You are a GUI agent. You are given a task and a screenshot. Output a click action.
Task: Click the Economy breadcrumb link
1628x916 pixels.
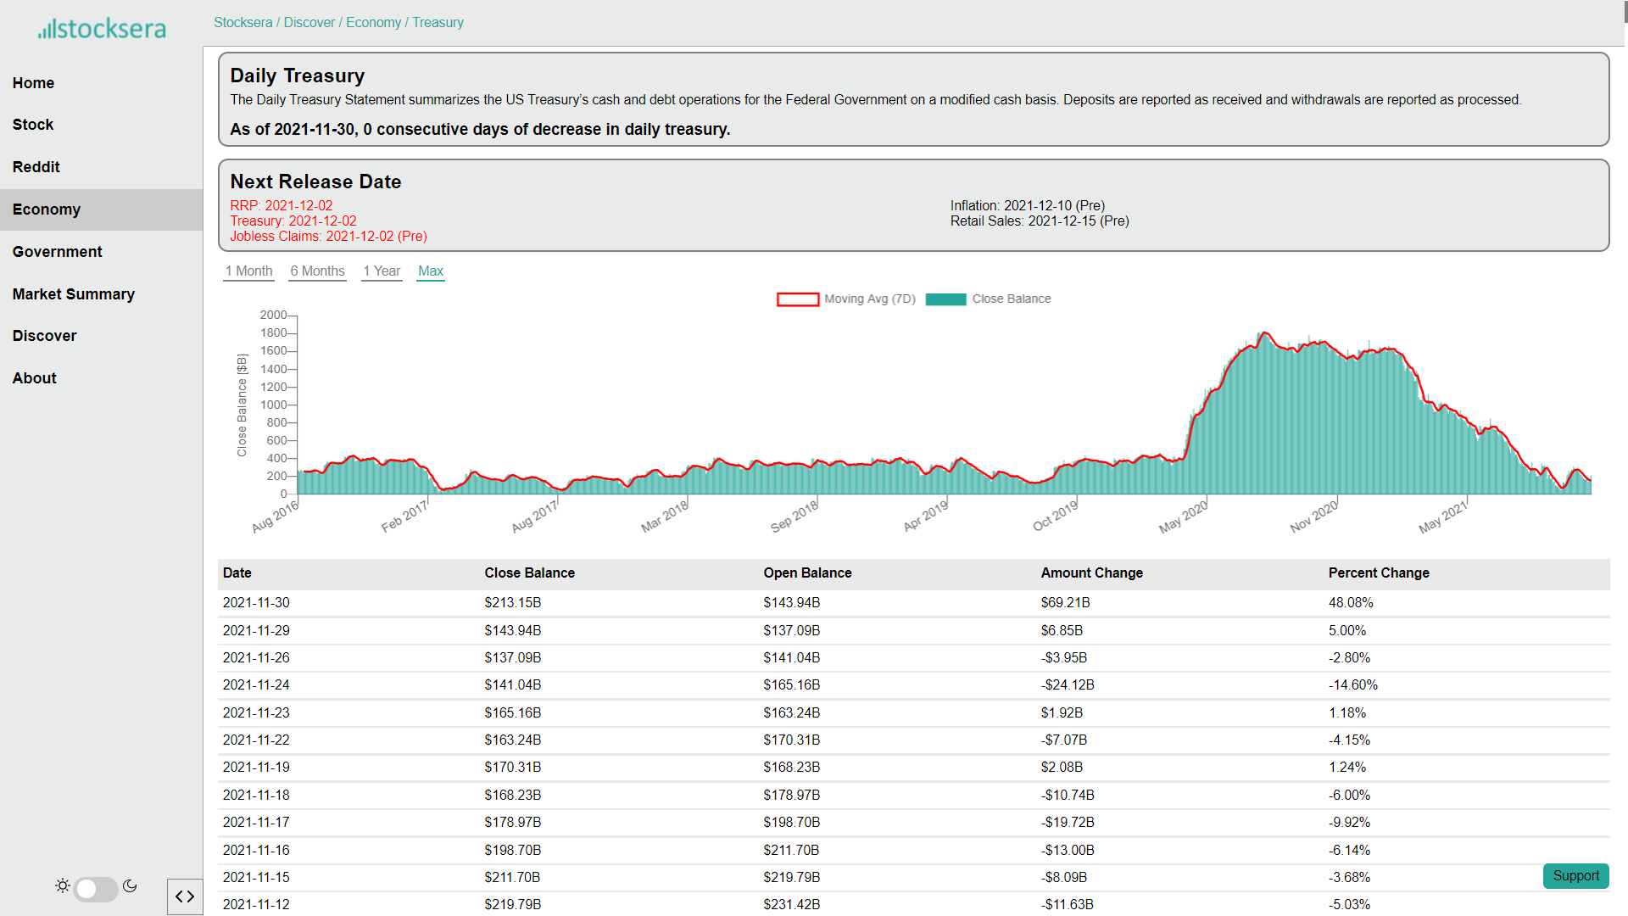[x=373, y=23]
